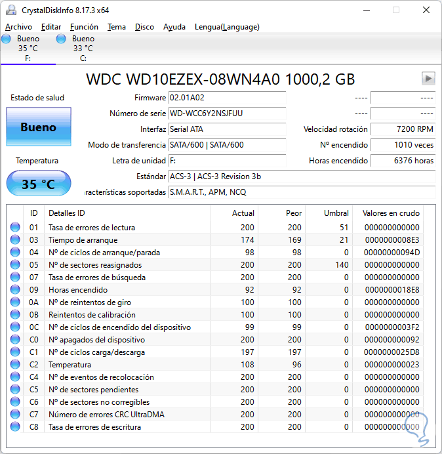Screen dimensions: 442x454
Task: Click the Bueno health status button
Action: [39, 127]
